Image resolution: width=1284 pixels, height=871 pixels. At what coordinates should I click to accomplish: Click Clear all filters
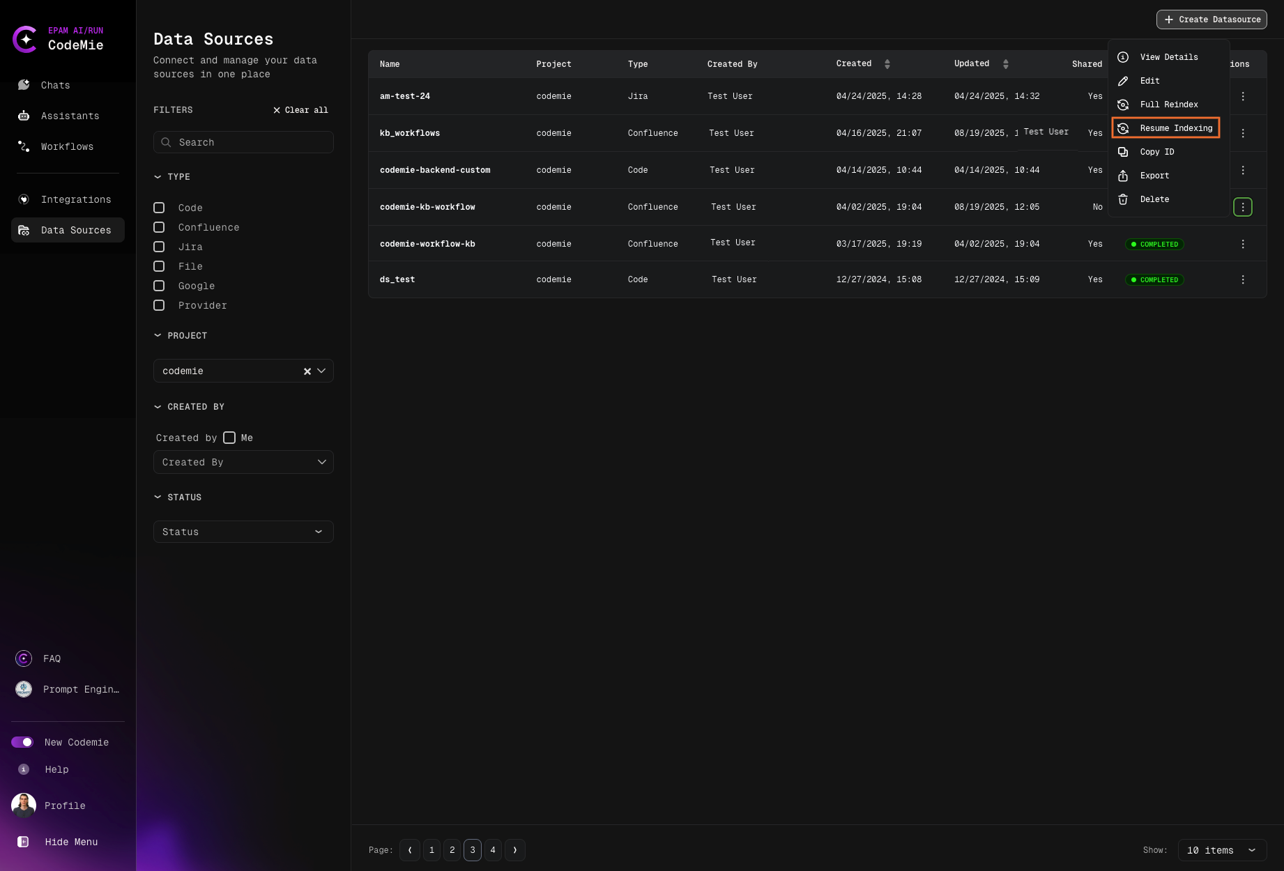[x=300, y=110]
